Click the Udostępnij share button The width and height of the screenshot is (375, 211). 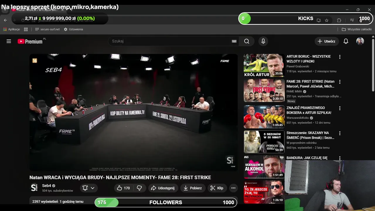[x=163, y=188]
